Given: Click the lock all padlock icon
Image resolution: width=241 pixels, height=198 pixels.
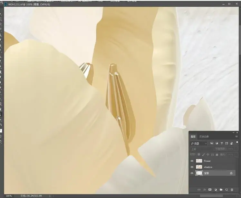Looking at the screenshot, I should (x=217, y=155).
